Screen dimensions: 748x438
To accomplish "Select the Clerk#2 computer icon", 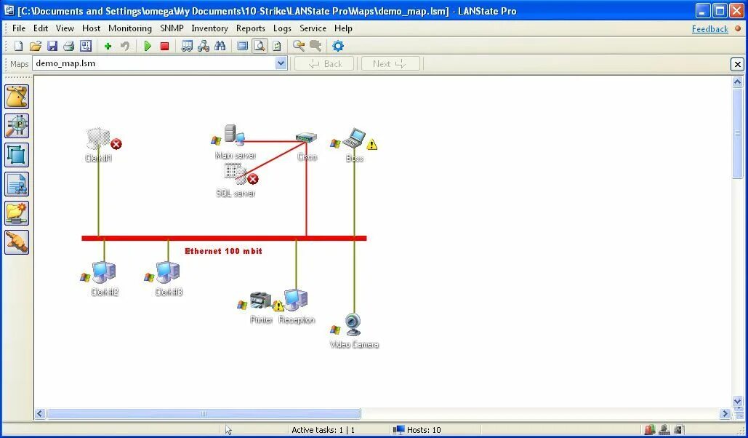I will click(104, 272).
